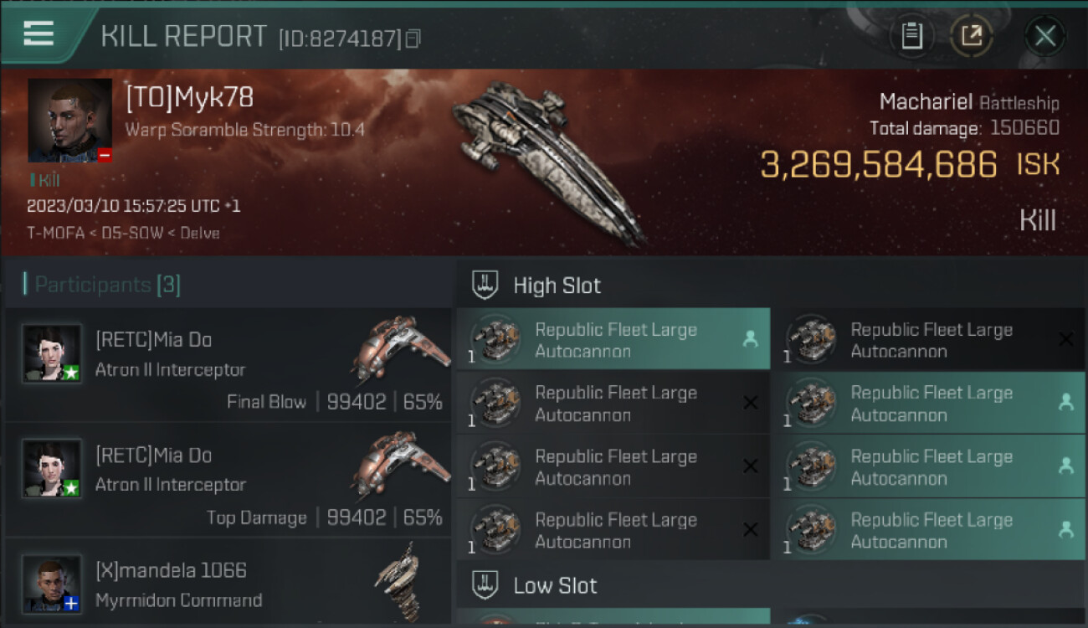View the Machariel ship image
The width and height of the screenshot is (1088, 628).
pos(548,159)
